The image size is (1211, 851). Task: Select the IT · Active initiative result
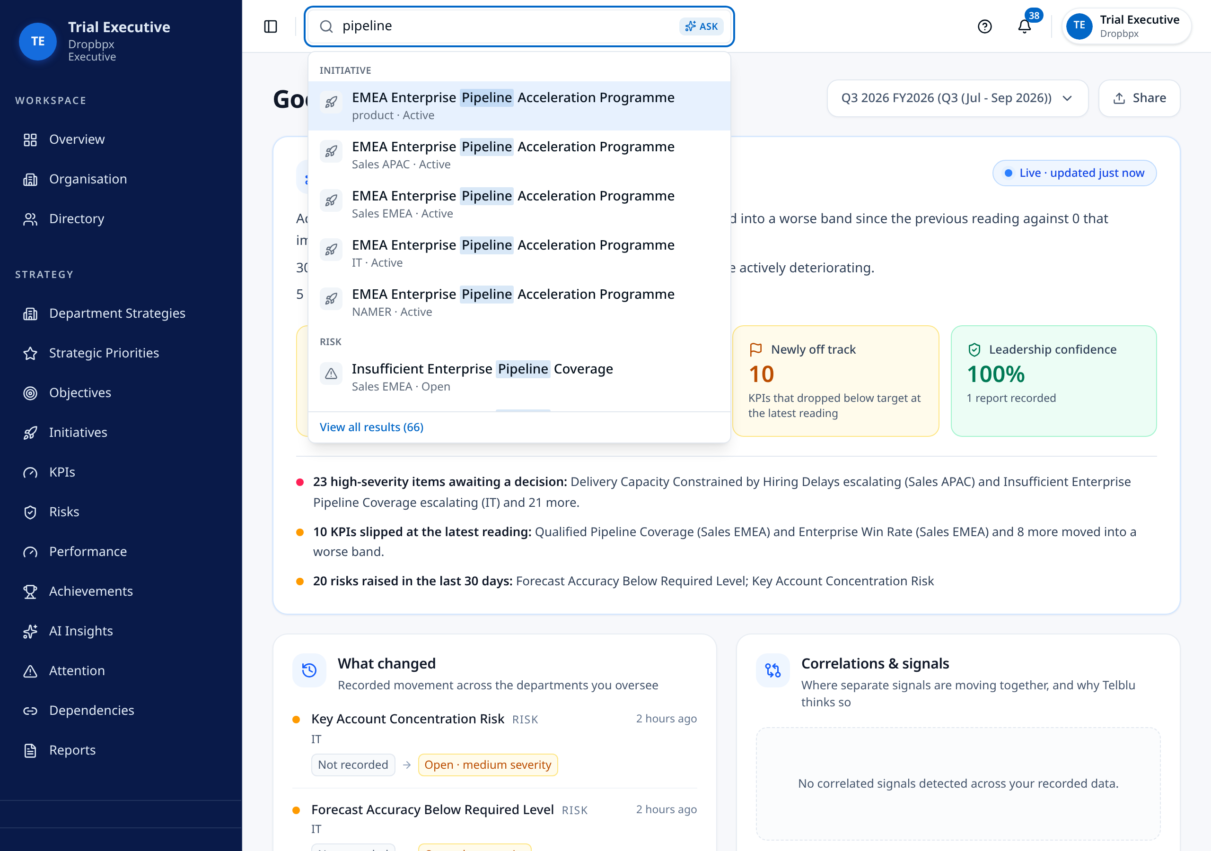tap(519, 253)
